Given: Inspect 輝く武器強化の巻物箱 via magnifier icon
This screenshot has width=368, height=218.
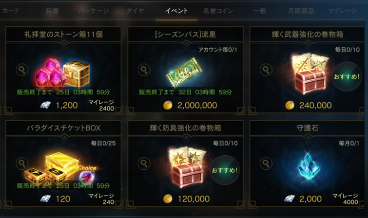Looking at the screenshot, I should (x=266, y=70).
